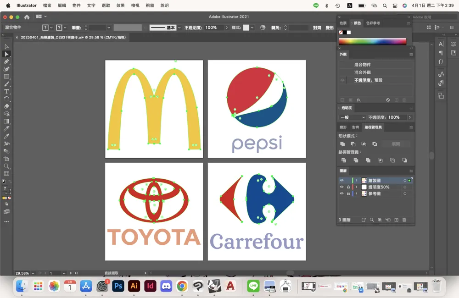Open the 樣式 graphic style dropdown
459x298 pixels.
tap(252, 28)
